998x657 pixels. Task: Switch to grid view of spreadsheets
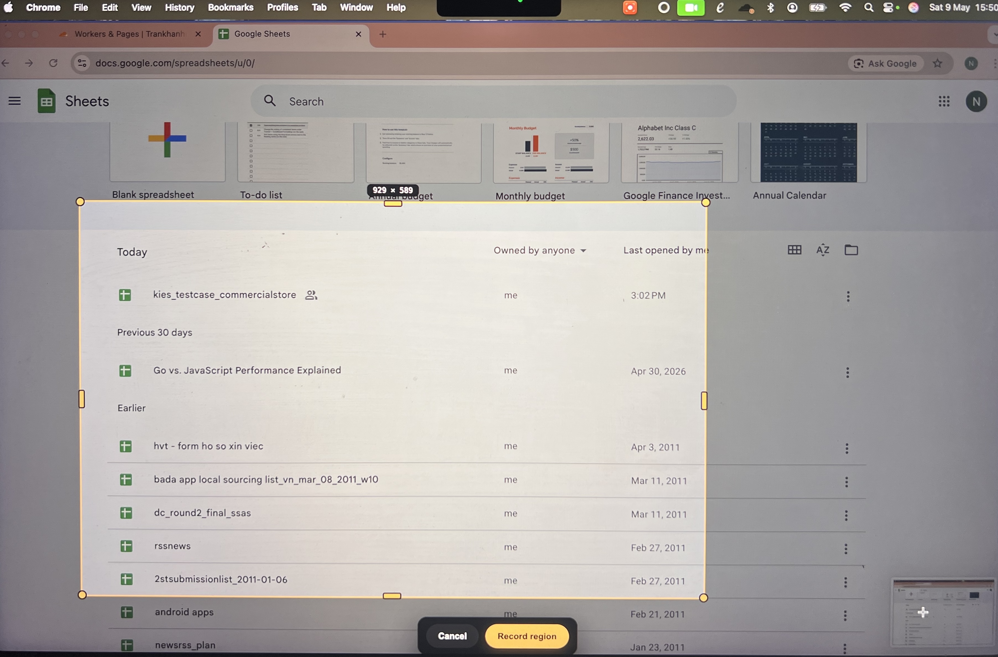tap(794, 250)
